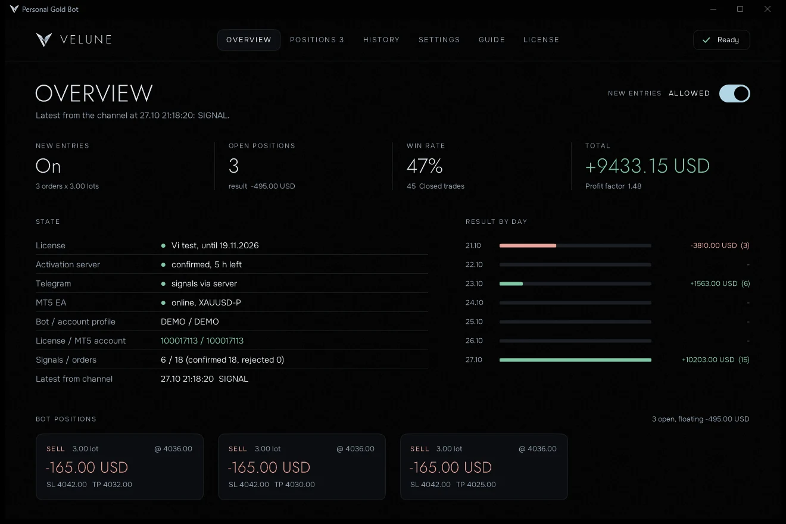The width and height of the screenshot is (786, 524).
Task: Click the '3 open, floating -495.00 USD' summary
Action: 701,419
